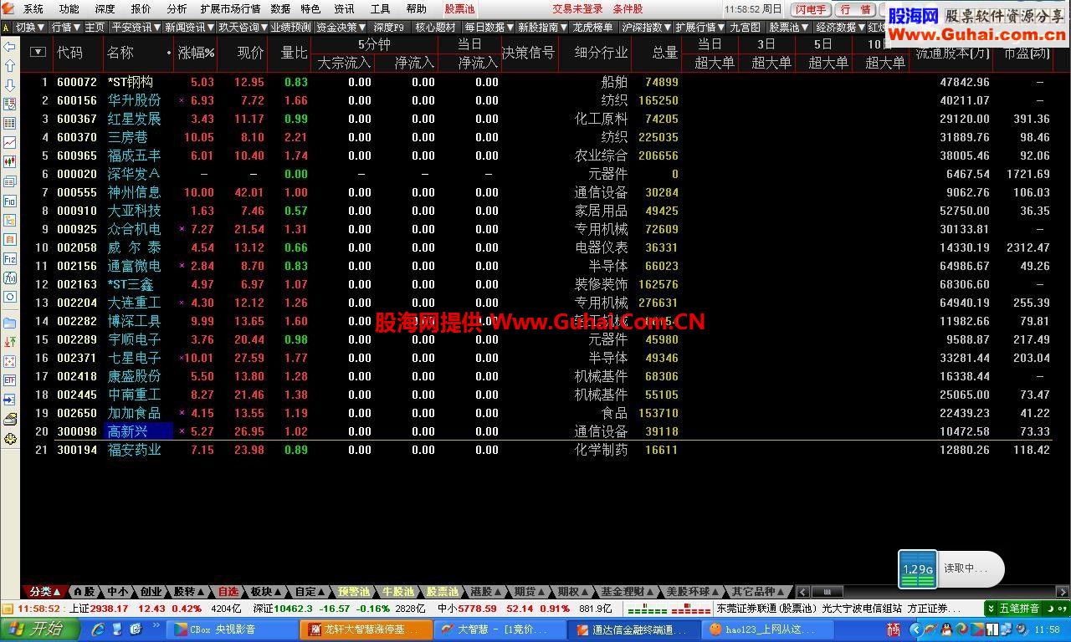Open the 系统 menu
The height and width of the screenshot is (642, 1071).
[33, 9]
